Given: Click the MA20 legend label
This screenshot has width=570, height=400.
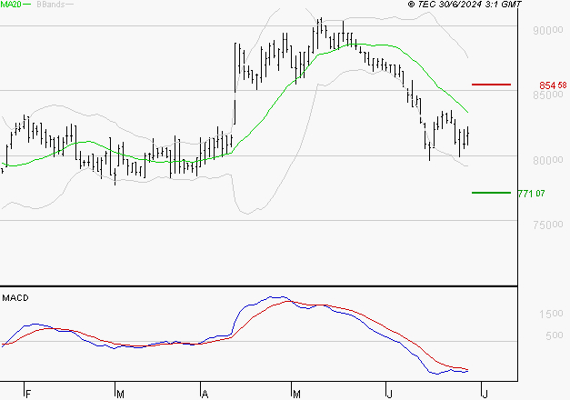Looking at the screenshot, I should click(11, 5).
